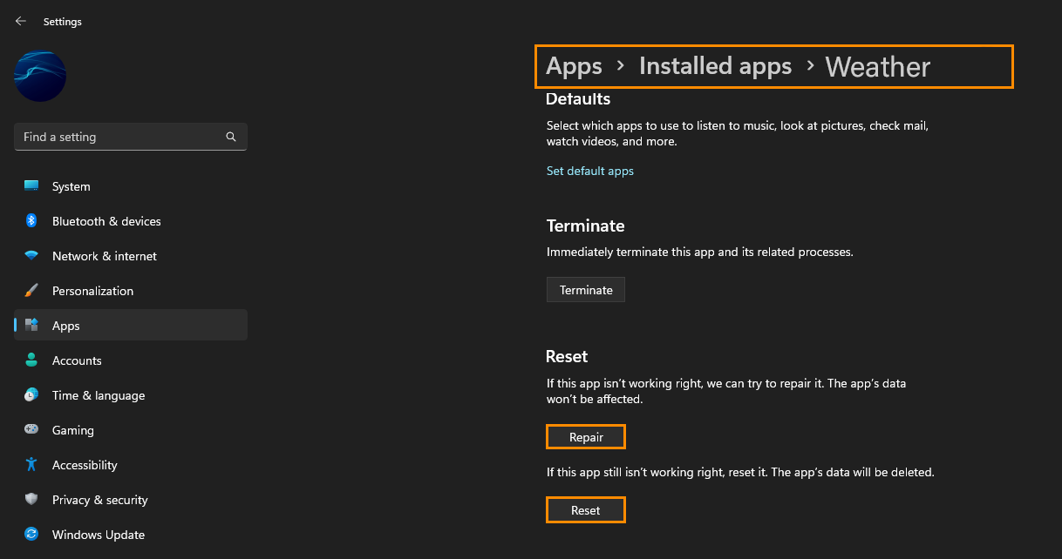Open the System settings category
Viewport: 1062px width, 559px height.
tap(131, 186)
